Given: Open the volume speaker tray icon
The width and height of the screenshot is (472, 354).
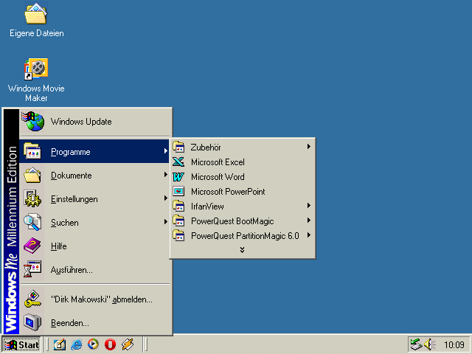Looking at the screenshot, I should [430, 344].
